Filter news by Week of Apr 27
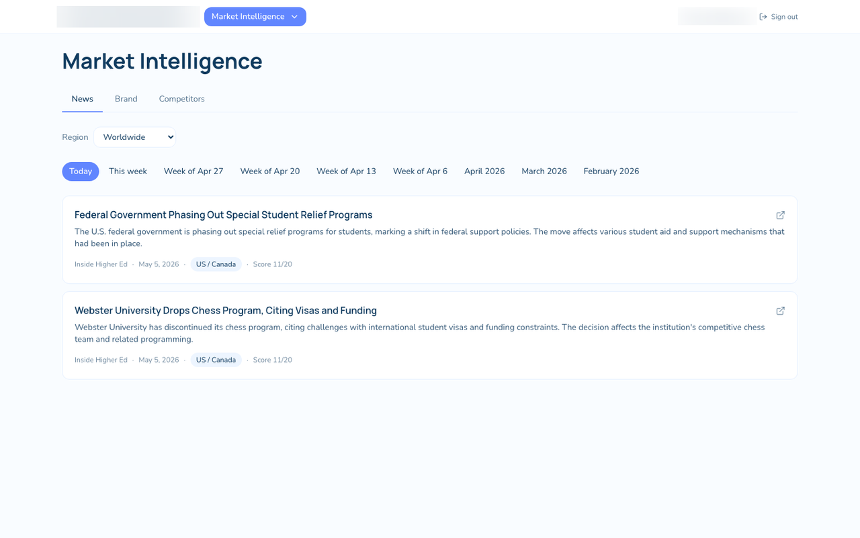 [193, 171]
